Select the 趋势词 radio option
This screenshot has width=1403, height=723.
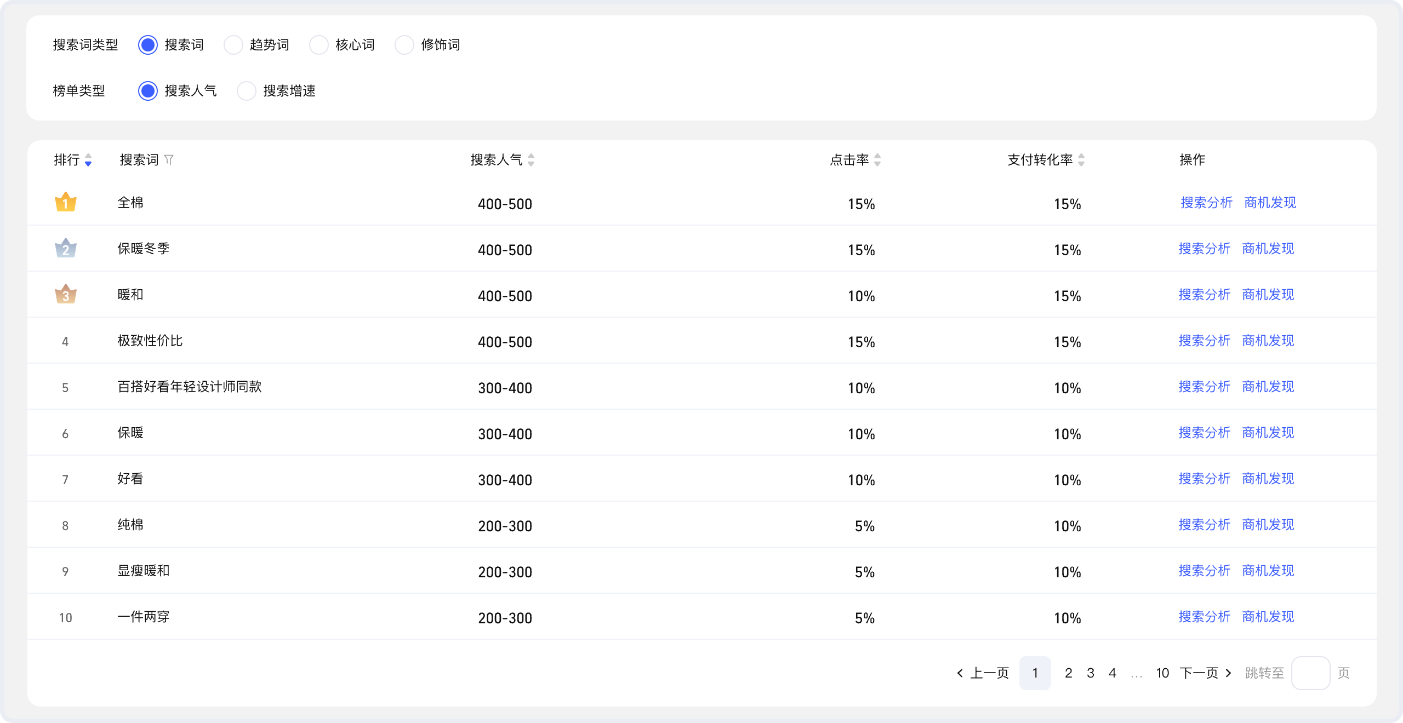tap(233, 45)
